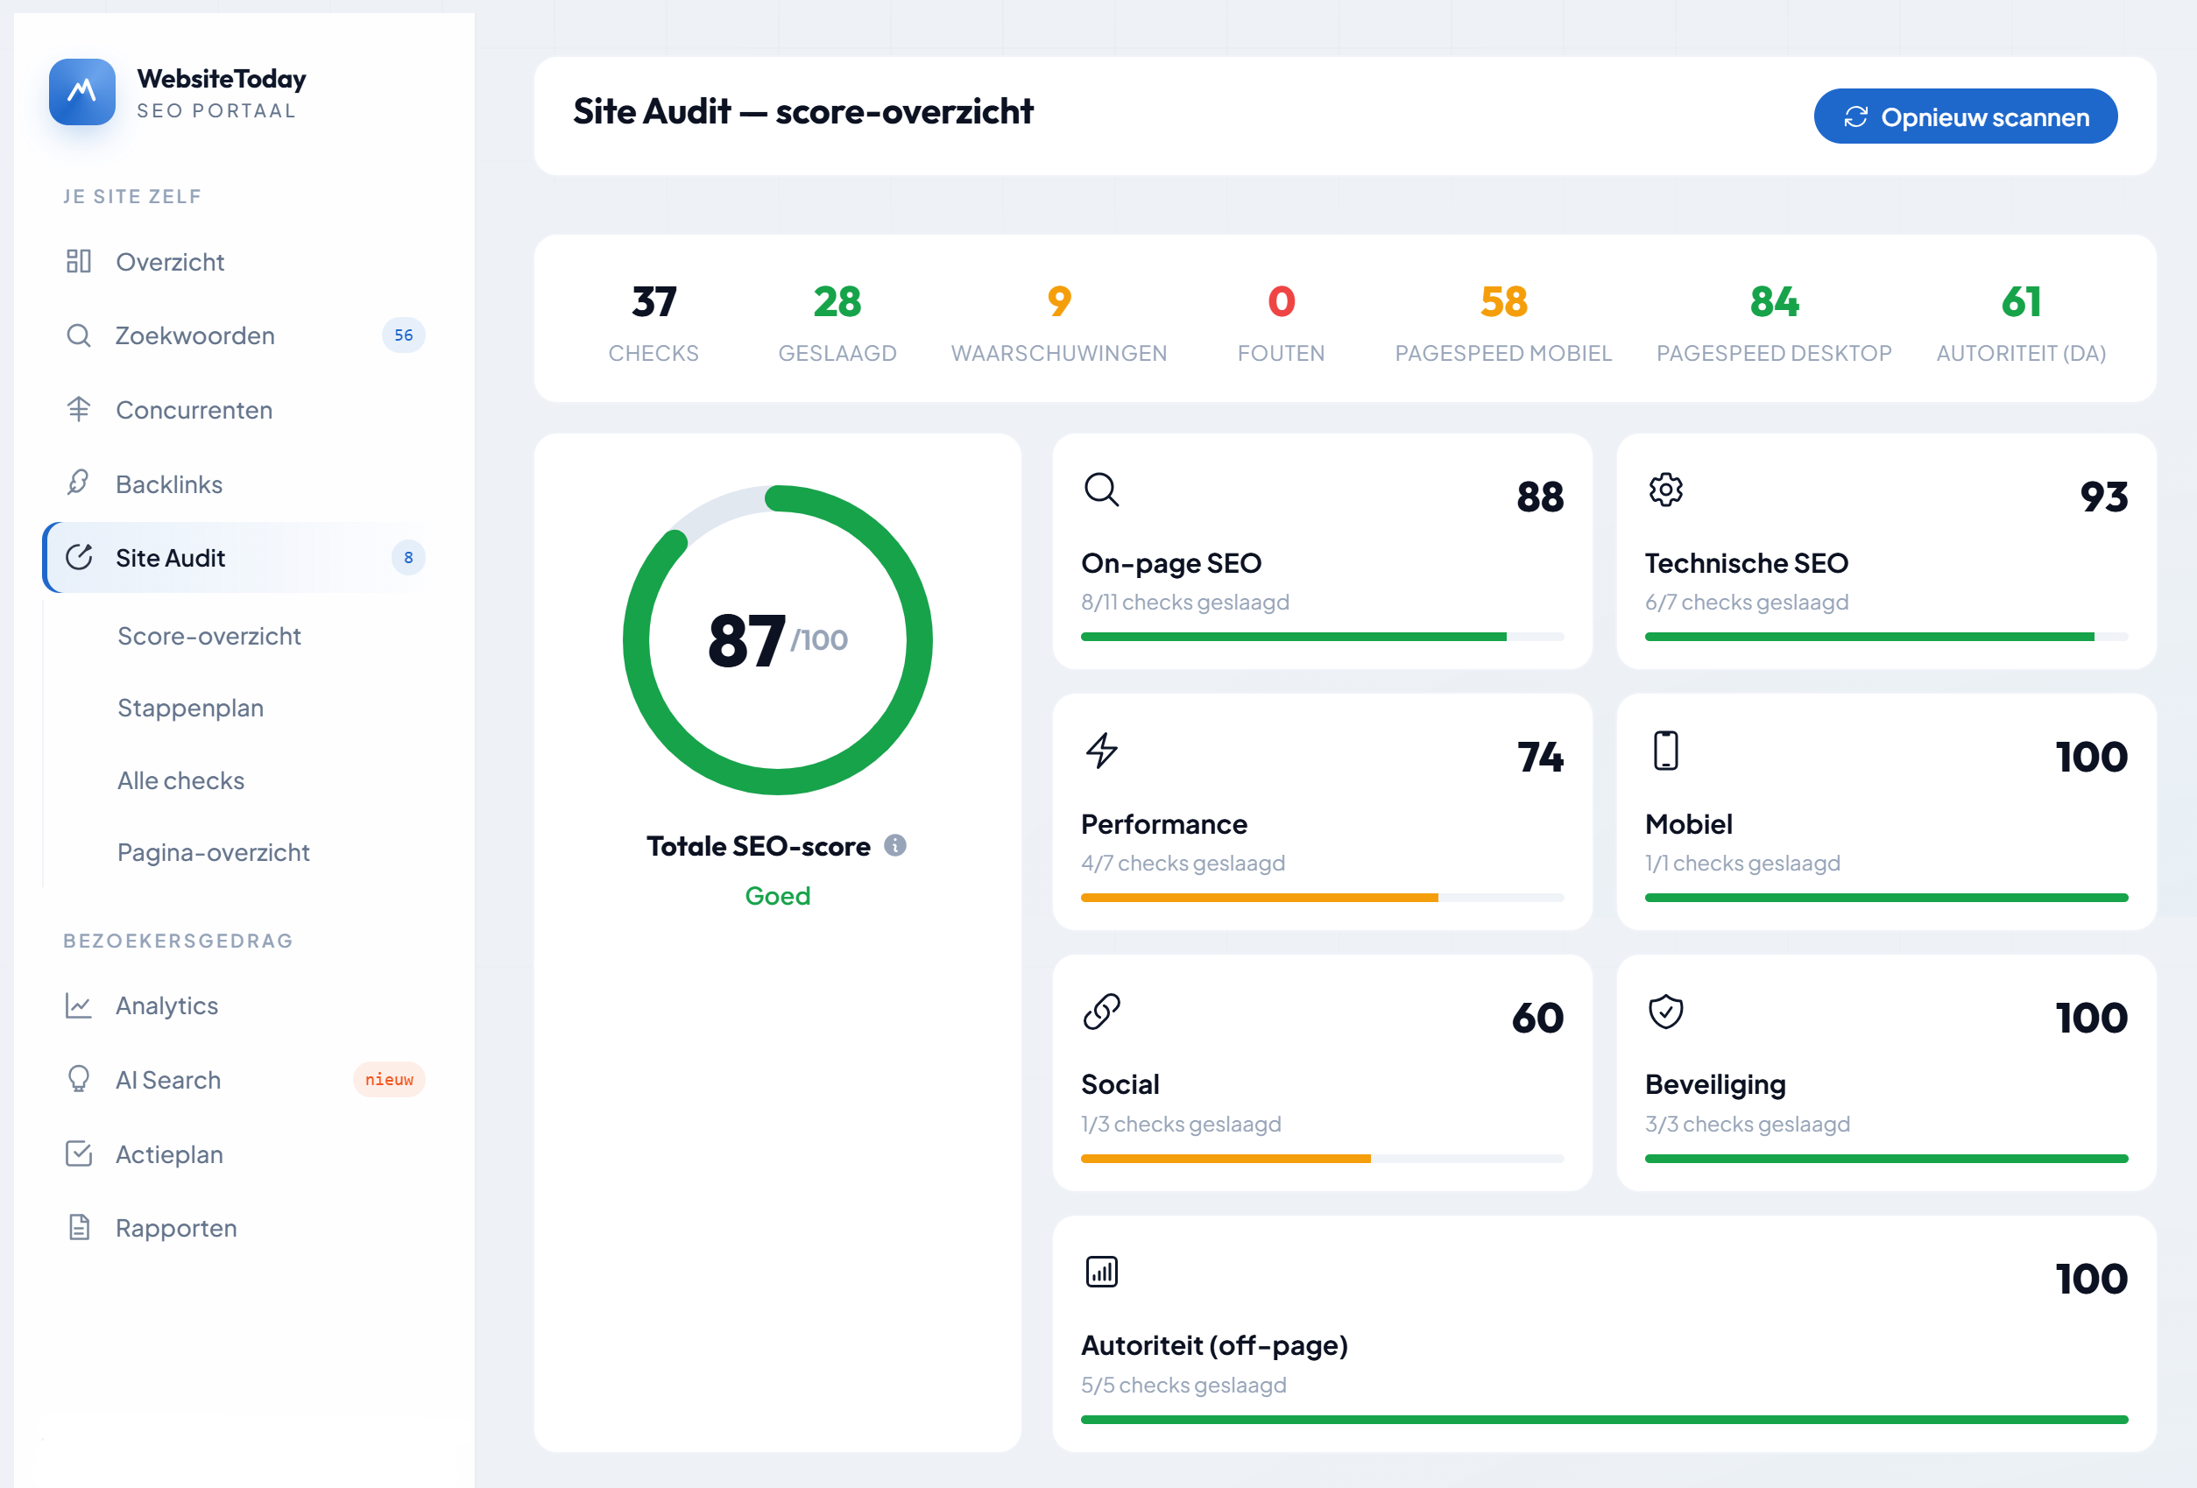Open the Mobiel card title

pos(1688,824)
